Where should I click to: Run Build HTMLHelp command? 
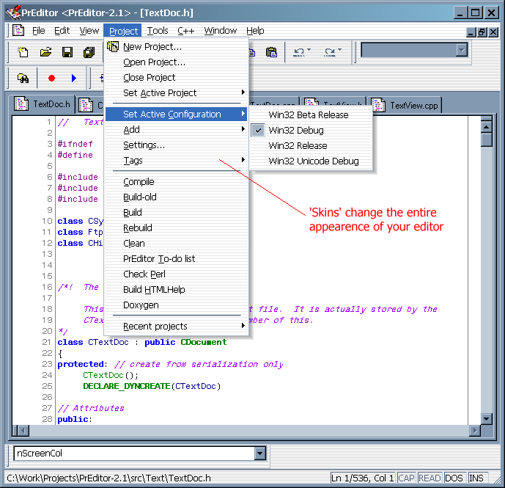176,290
